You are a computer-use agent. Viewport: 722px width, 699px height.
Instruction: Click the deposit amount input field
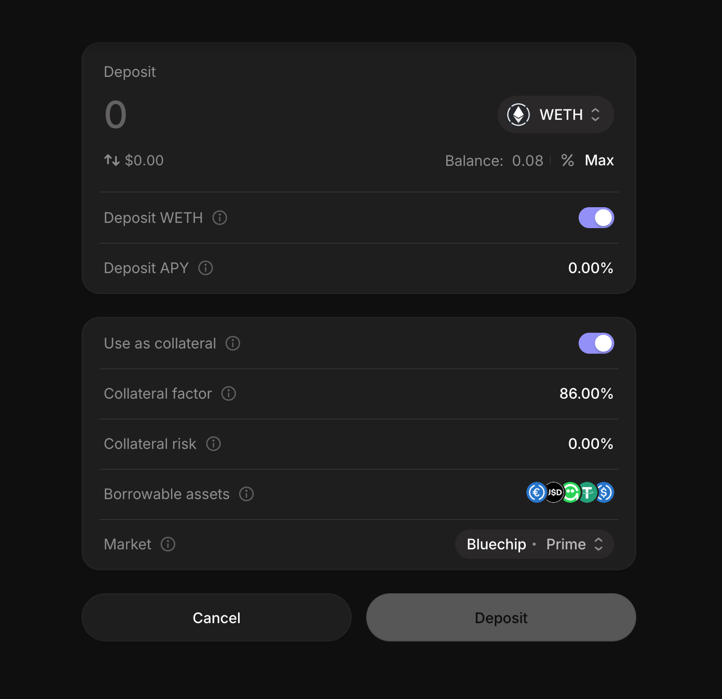[262, 115]
